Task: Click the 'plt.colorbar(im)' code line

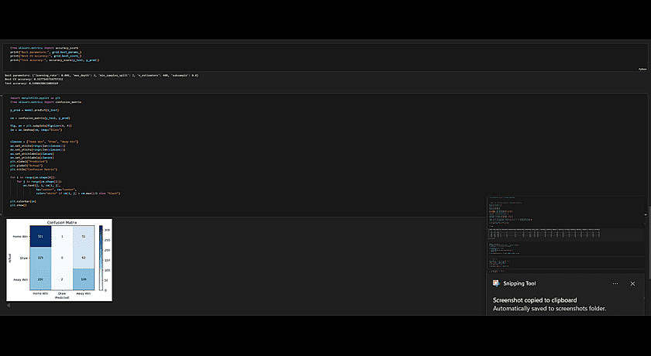Action: point(23,201)
